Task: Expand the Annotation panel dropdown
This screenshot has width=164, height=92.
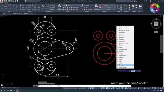Action: pyautogui.click(x=49, y=11)
